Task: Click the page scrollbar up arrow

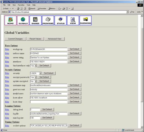Action: click(x=142, y=16)
